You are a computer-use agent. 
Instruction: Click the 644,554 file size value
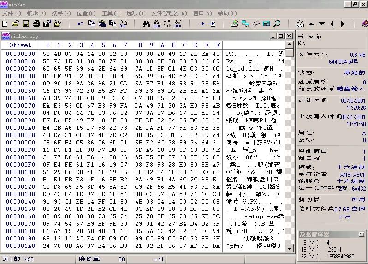[344, 61]
